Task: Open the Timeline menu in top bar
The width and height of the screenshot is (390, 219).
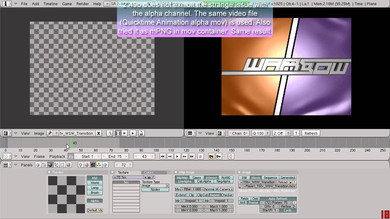Action: tap(50, 4)
